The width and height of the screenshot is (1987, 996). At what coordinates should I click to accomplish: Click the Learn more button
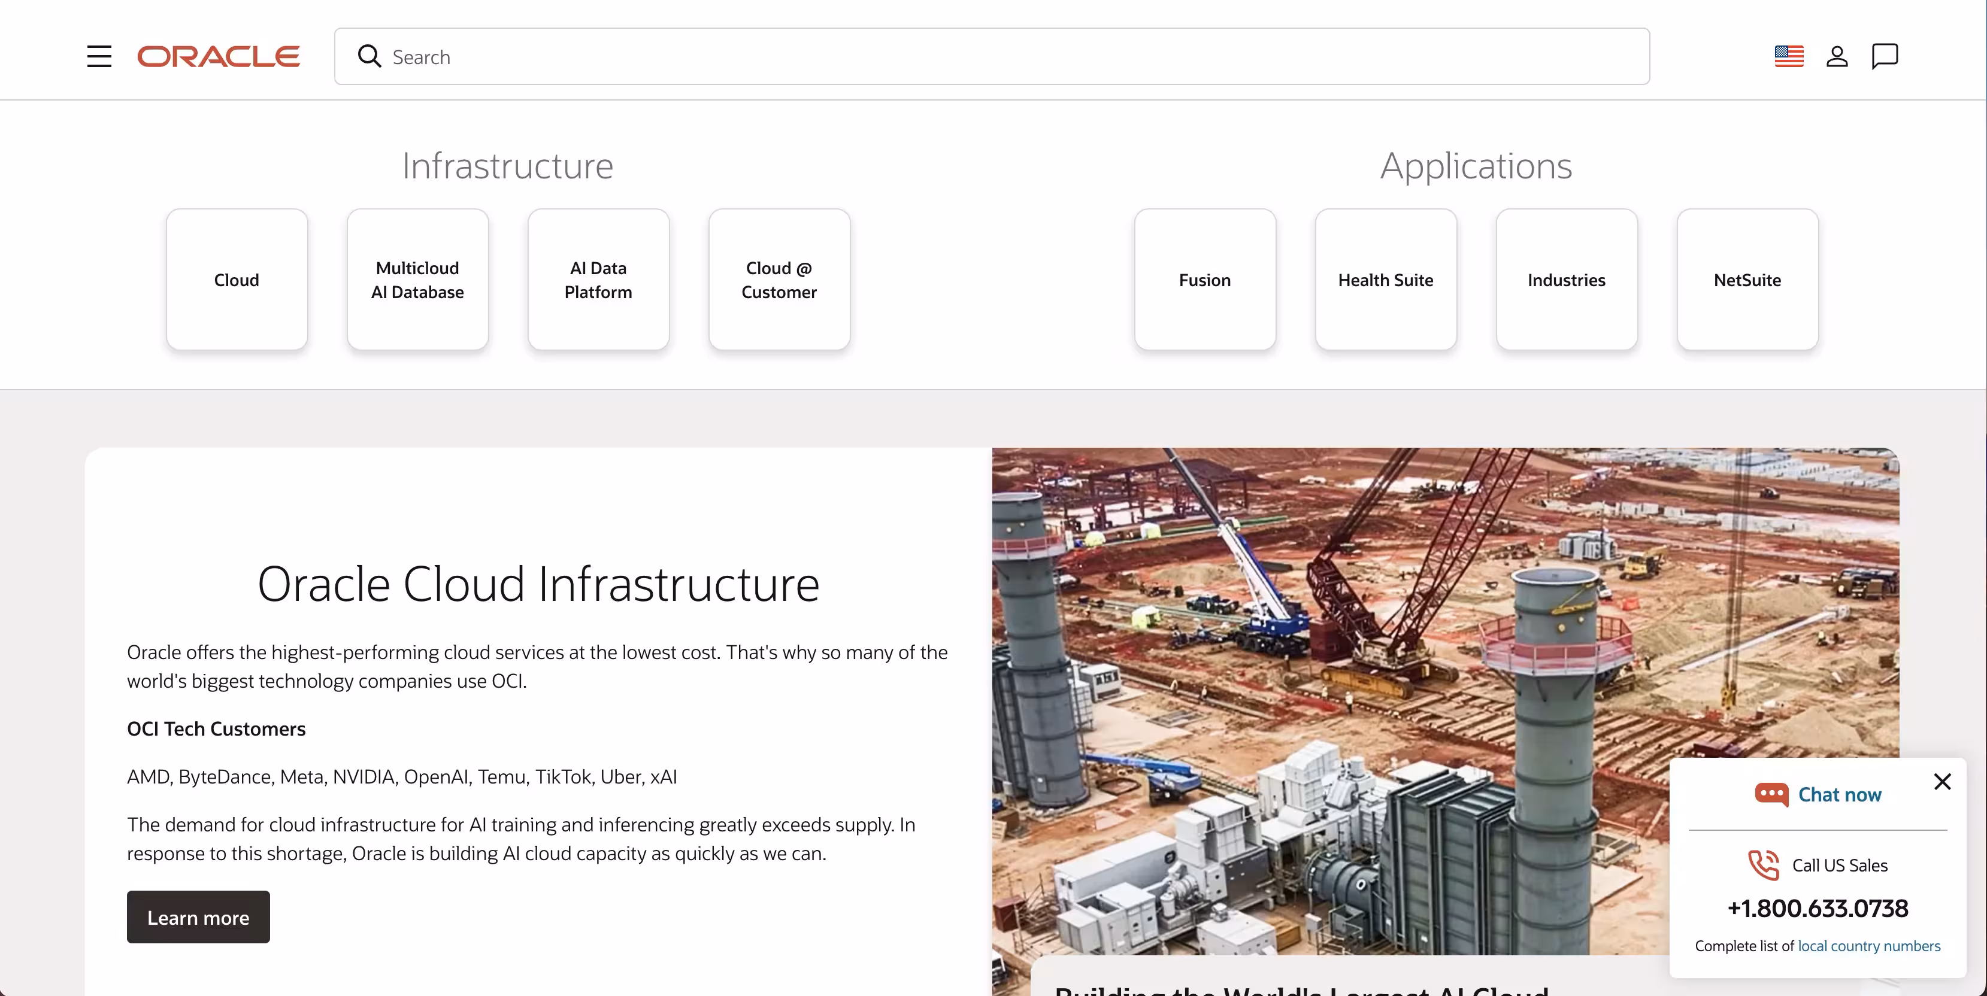pos(198,918)
